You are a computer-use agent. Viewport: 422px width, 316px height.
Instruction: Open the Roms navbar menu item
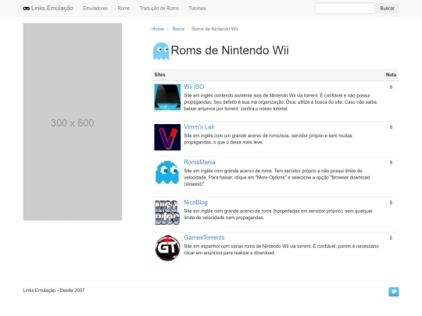pyautogui.click(x=123, y=9)
